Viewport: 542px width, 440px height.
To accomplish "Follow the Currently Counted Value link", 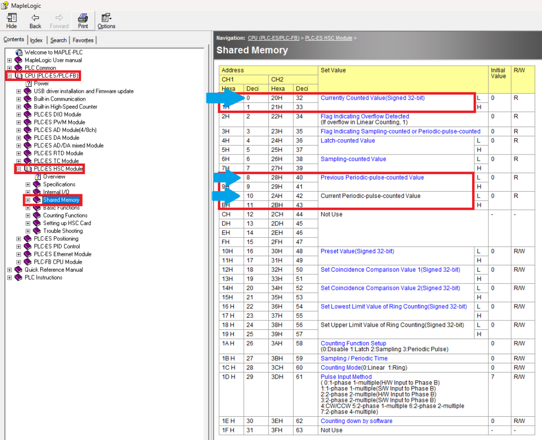I will click(372, 98).
